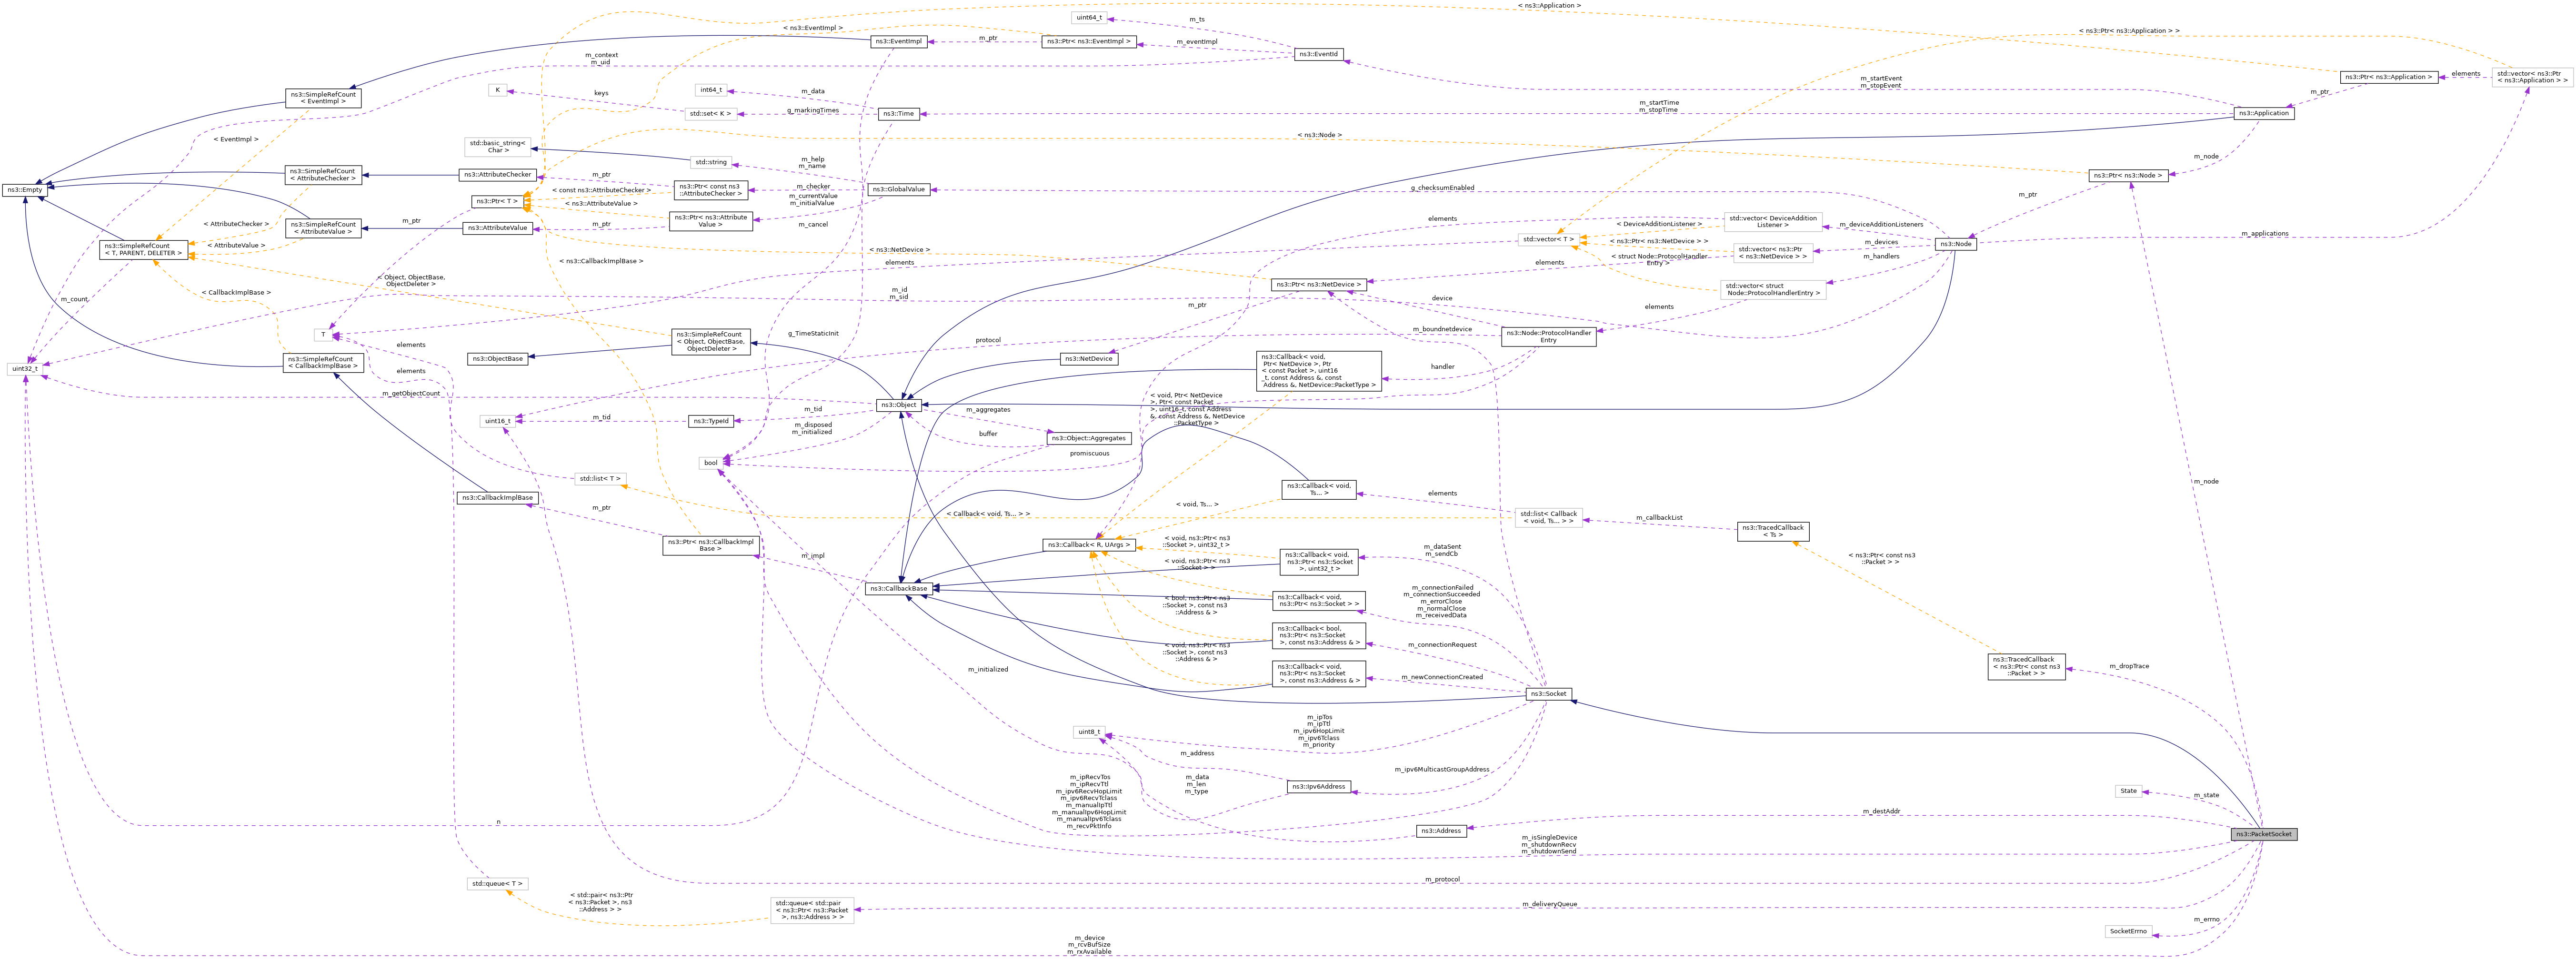Click ns3::Ptr< const ns3::AttributeChecker > node
Screen dimensions: 2576x959
(711, 190)
